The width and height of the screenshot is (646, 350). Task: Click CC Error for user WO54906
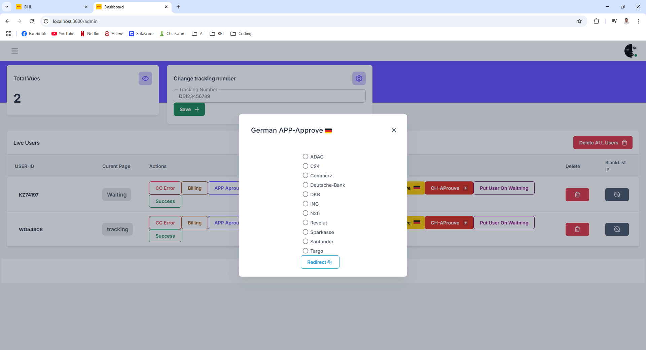165,223
